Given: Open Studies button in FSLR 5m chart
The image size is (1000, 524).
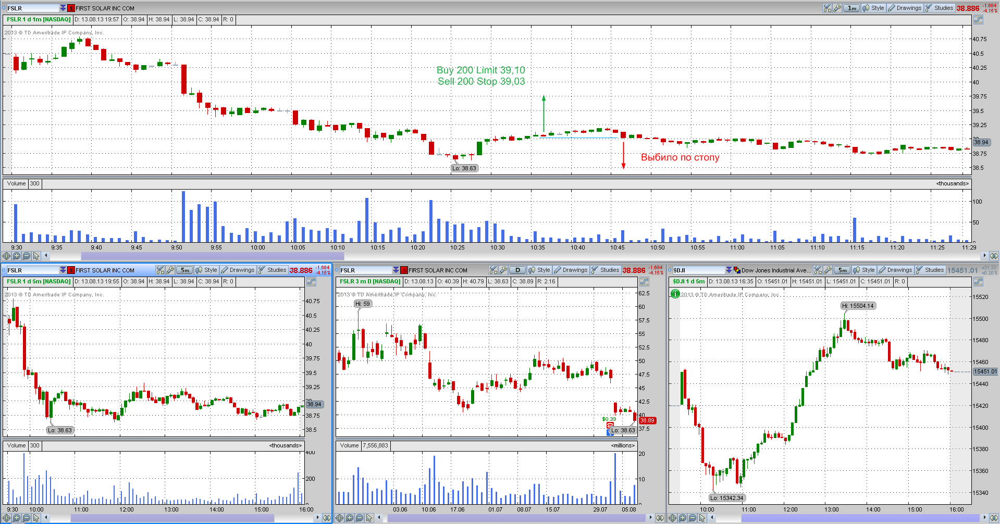Looking at the screenshot, I should [x=272, y=270].
